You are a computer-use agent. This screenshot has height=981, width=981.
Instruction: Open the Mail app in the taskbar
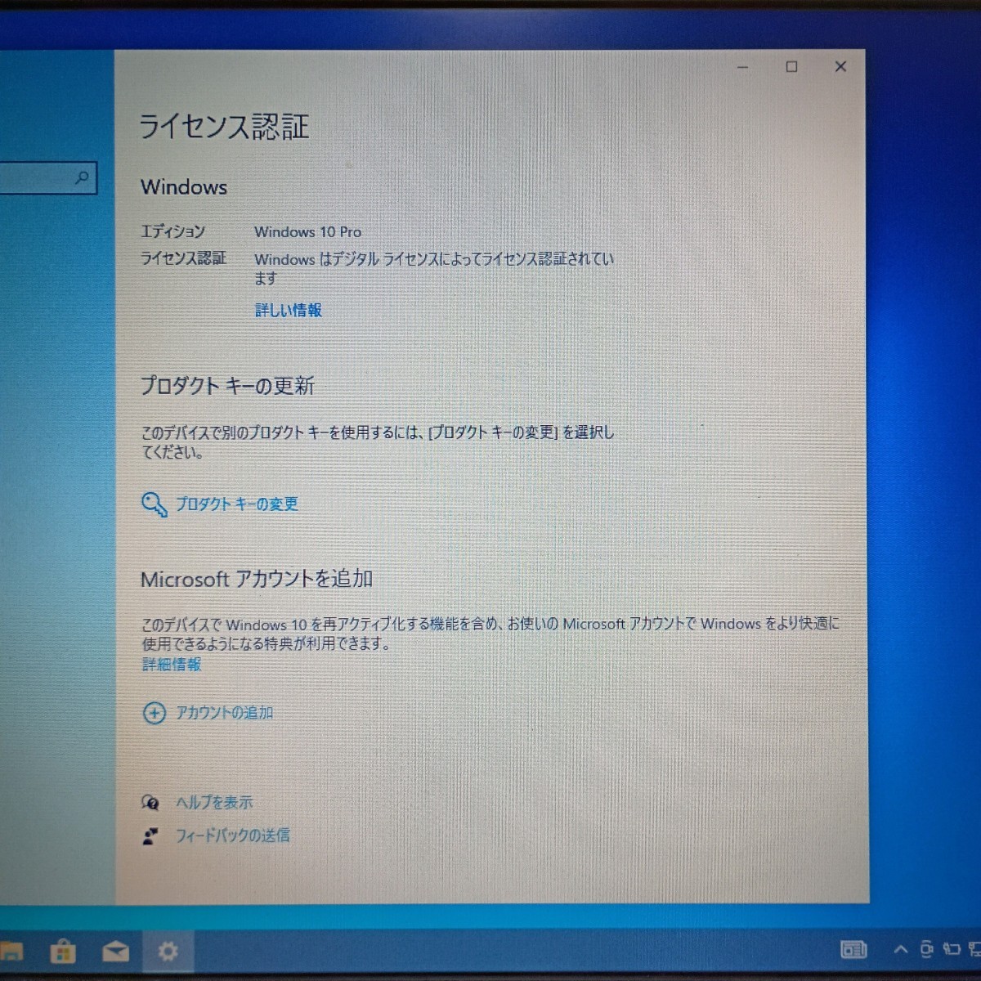pyautogui.click(x=115, y=952)
